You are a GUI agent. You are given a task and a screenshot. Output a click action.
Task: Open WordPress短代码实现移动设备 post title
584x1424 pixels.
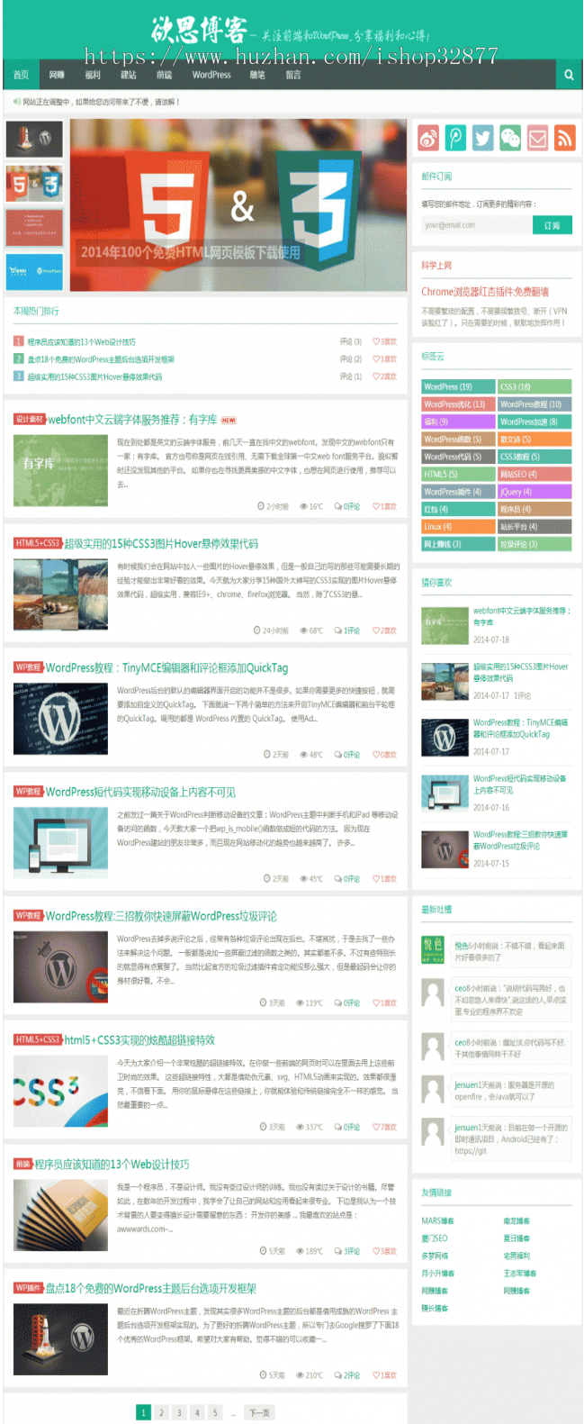pos(140,792)
